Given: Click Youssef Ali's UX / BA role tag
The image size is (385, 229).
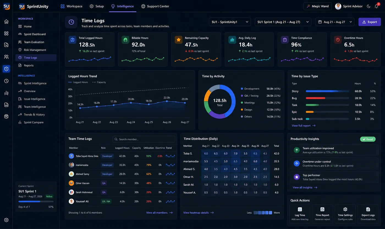Looking at the screenshot, I should click(106, 201).
